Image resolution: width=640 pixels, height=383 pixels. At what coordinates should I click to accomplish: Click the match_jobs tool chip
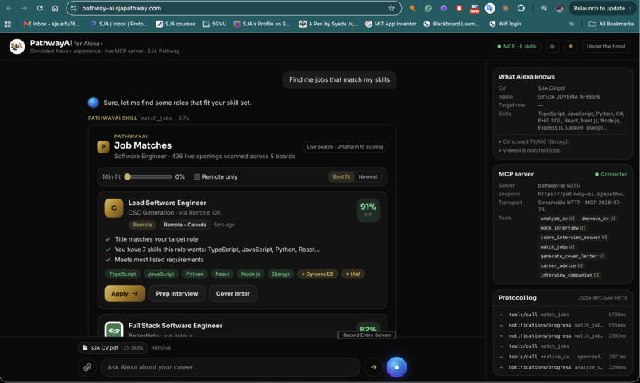coord(557,247)
